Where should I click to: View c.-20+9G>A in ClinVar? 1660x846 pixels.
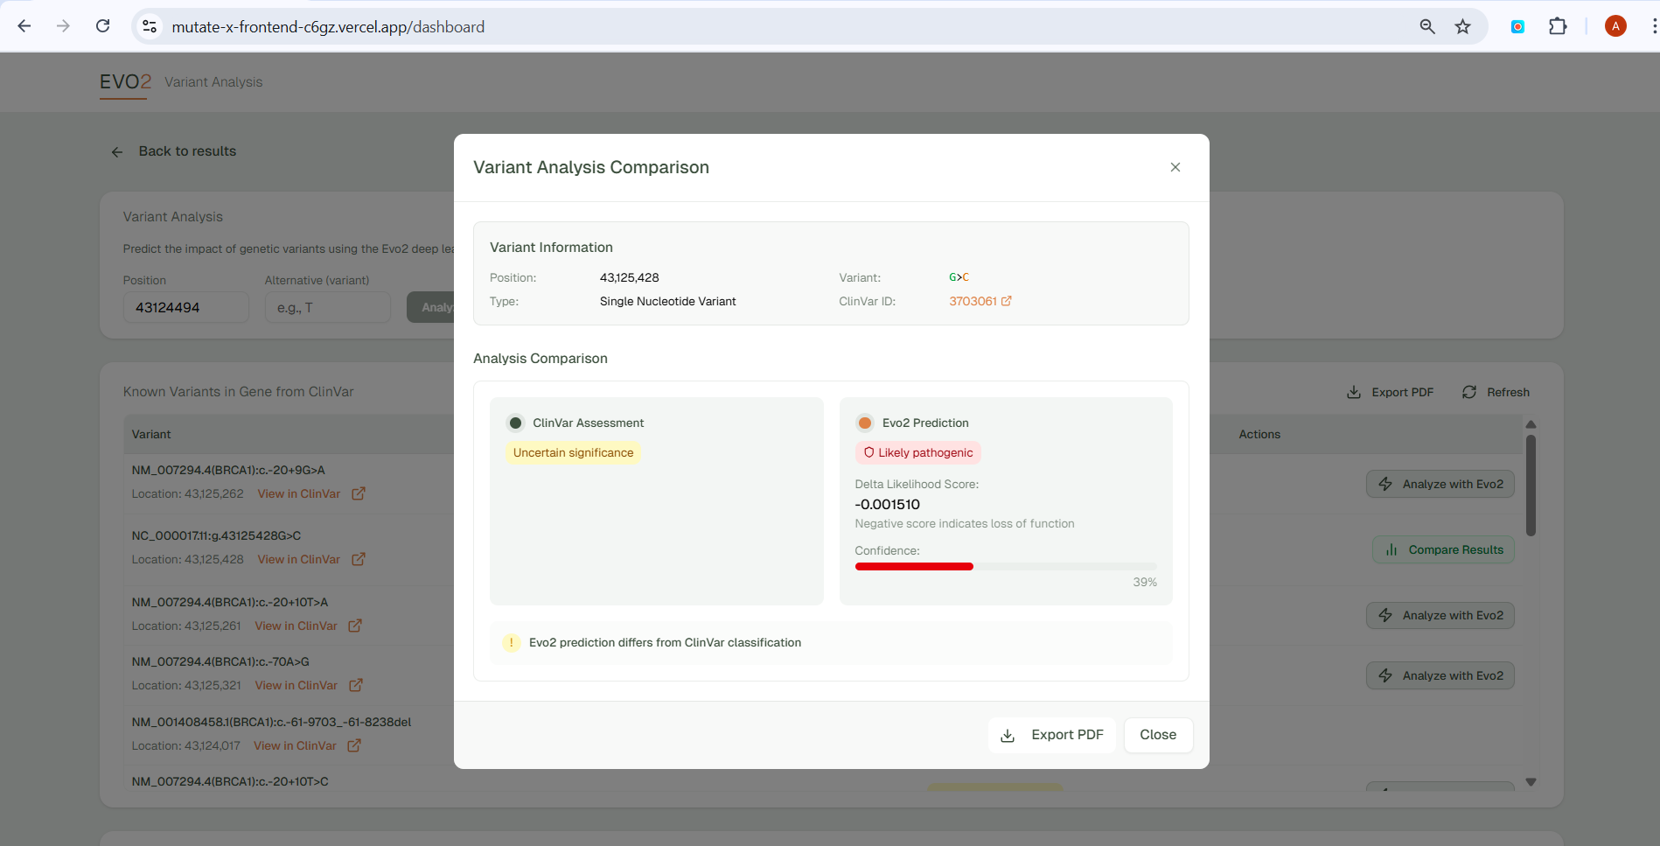(299, 494)
